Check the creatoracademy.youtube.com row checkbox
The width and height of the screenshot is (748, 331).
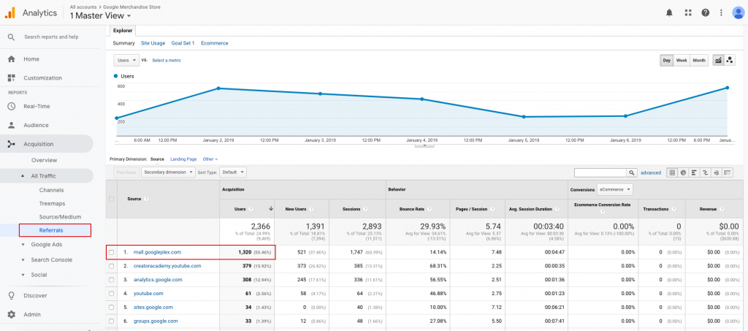112,266
